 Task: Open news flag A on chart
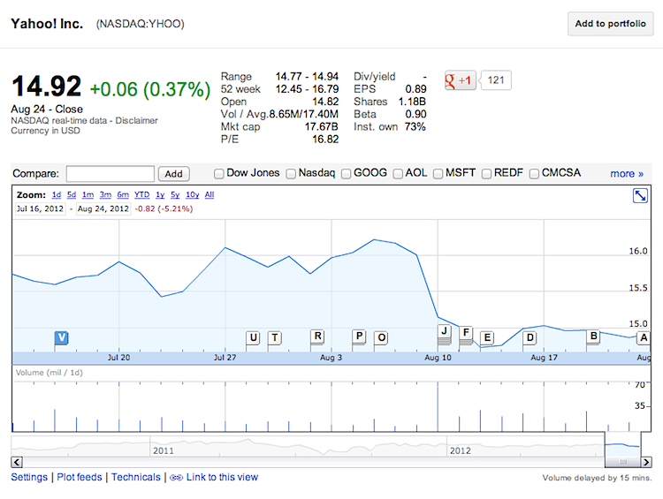pos(644,337)
